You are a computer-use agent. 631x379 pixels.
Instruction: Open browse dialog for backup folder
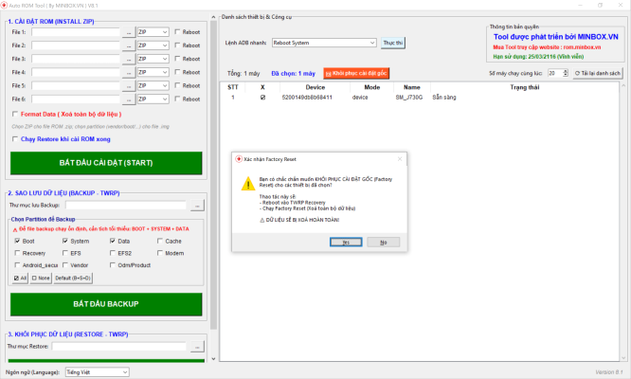click(x=197, y=205)
